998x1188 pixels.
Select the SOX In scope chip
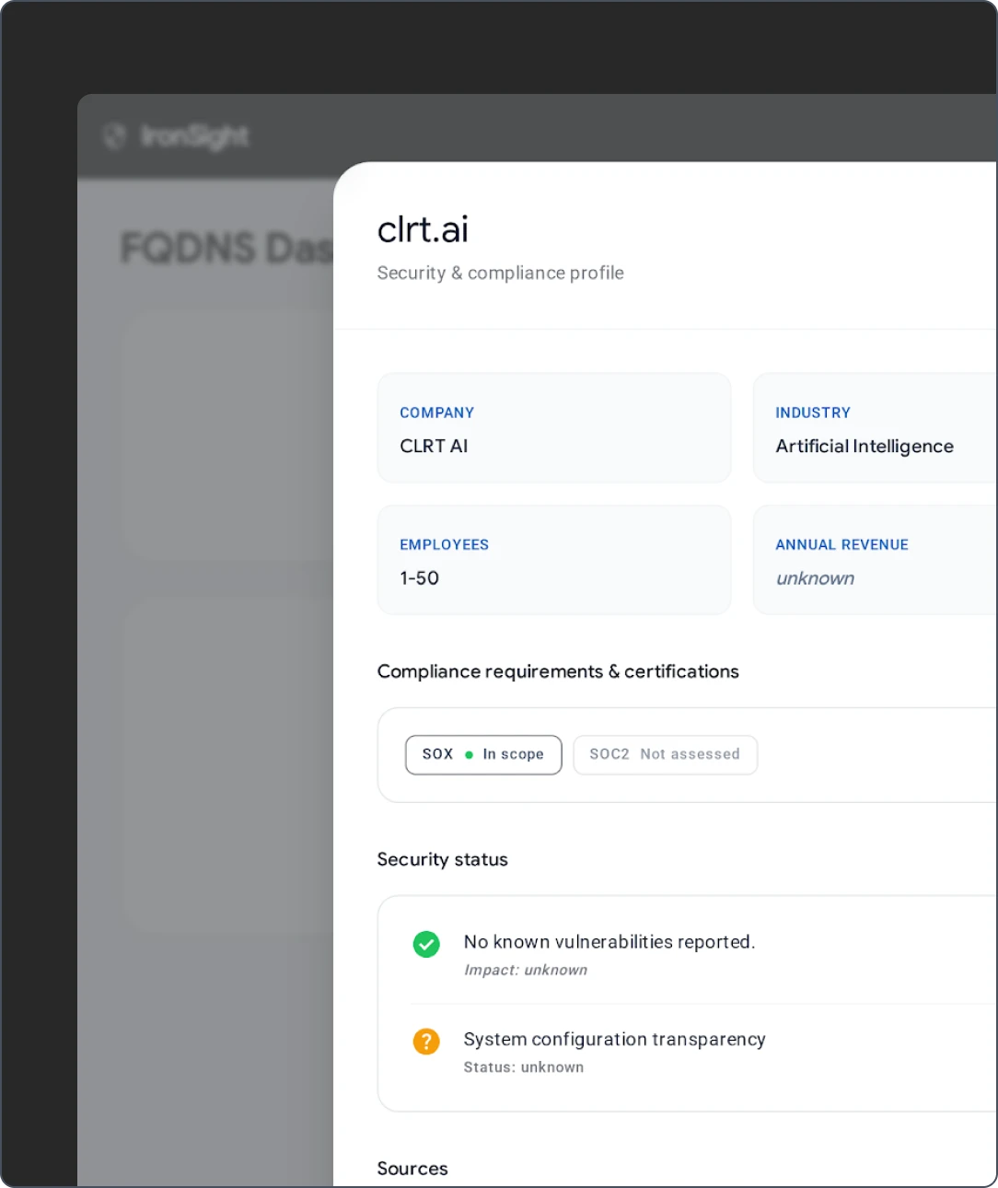483,755
